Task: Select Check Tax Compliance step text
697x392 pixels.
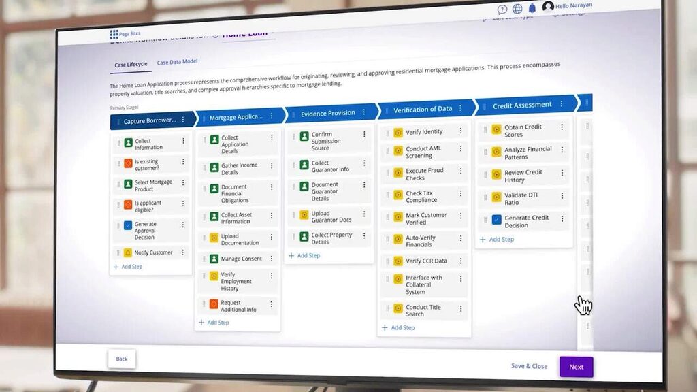Action: click(421, 197)
